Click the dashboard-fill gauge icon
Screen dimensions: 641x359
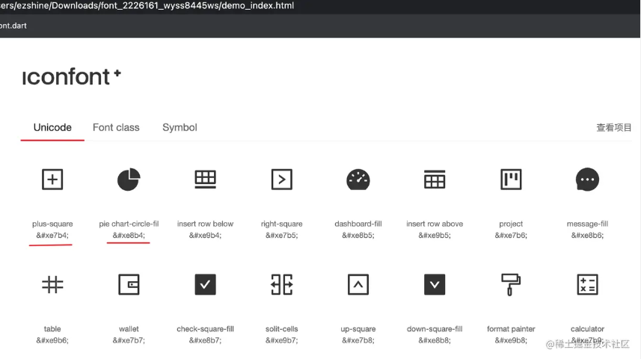(x=358, y=179)
